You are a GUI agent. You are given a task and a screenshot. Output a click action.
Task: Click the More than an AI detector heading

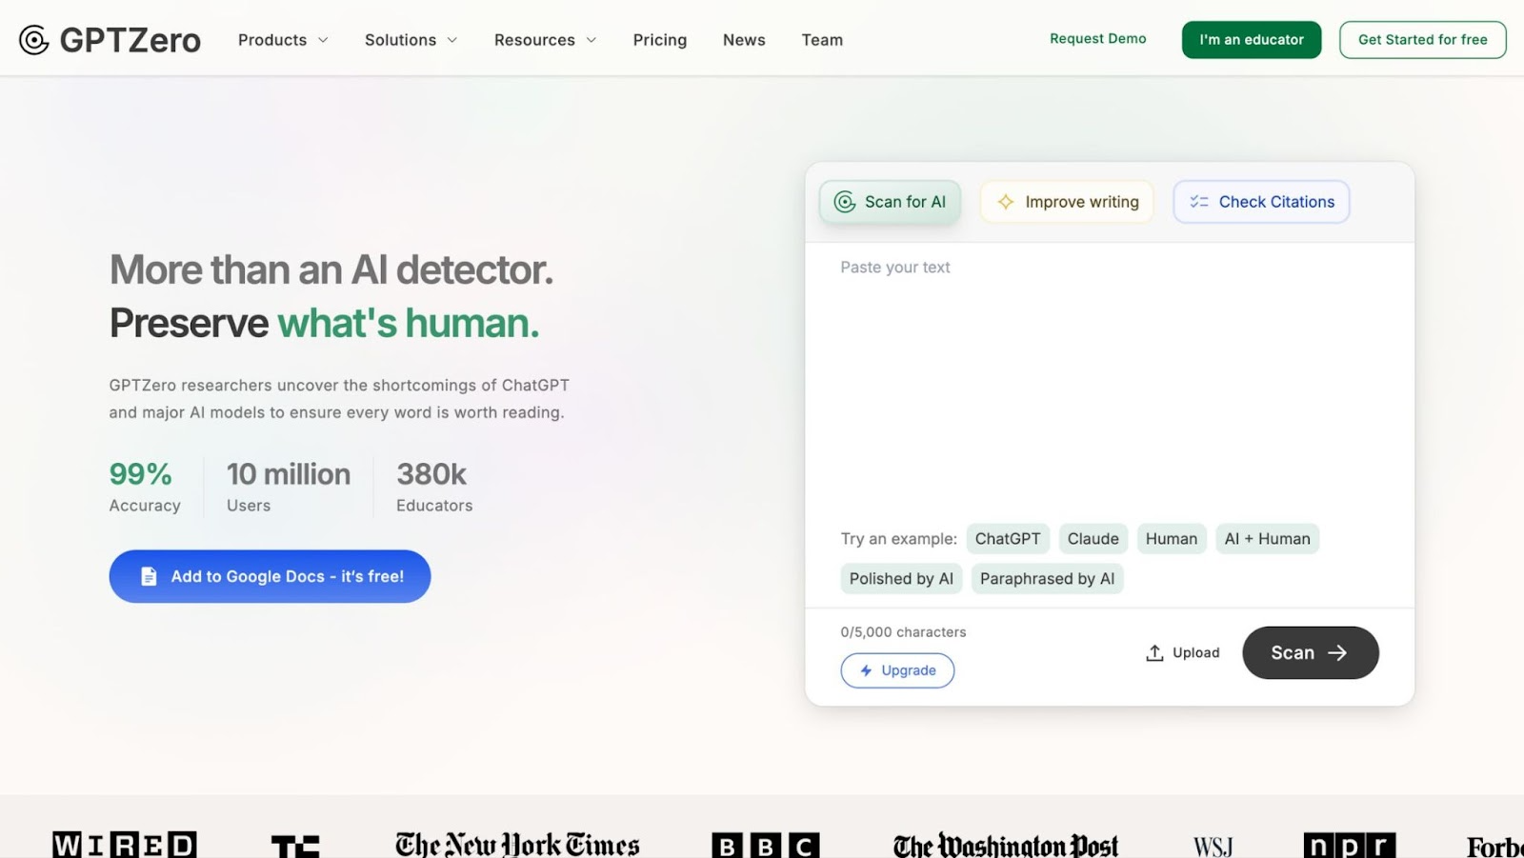coord(331,269)
